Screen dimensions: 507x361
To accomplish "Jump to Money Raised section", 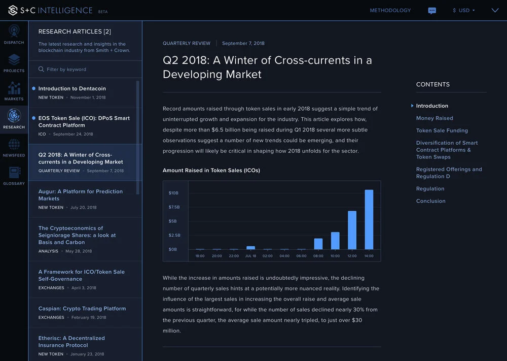I will coord(434,118).
